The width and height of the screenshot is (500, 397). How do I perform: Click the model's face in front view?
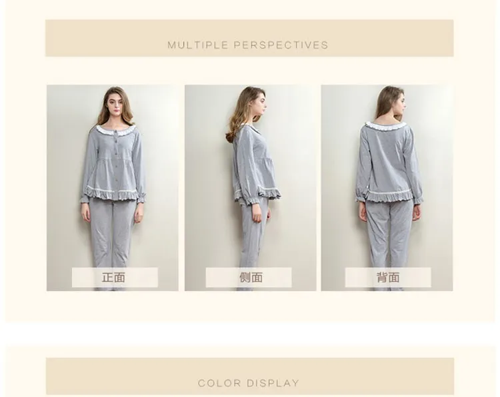[x=116, y=103]
